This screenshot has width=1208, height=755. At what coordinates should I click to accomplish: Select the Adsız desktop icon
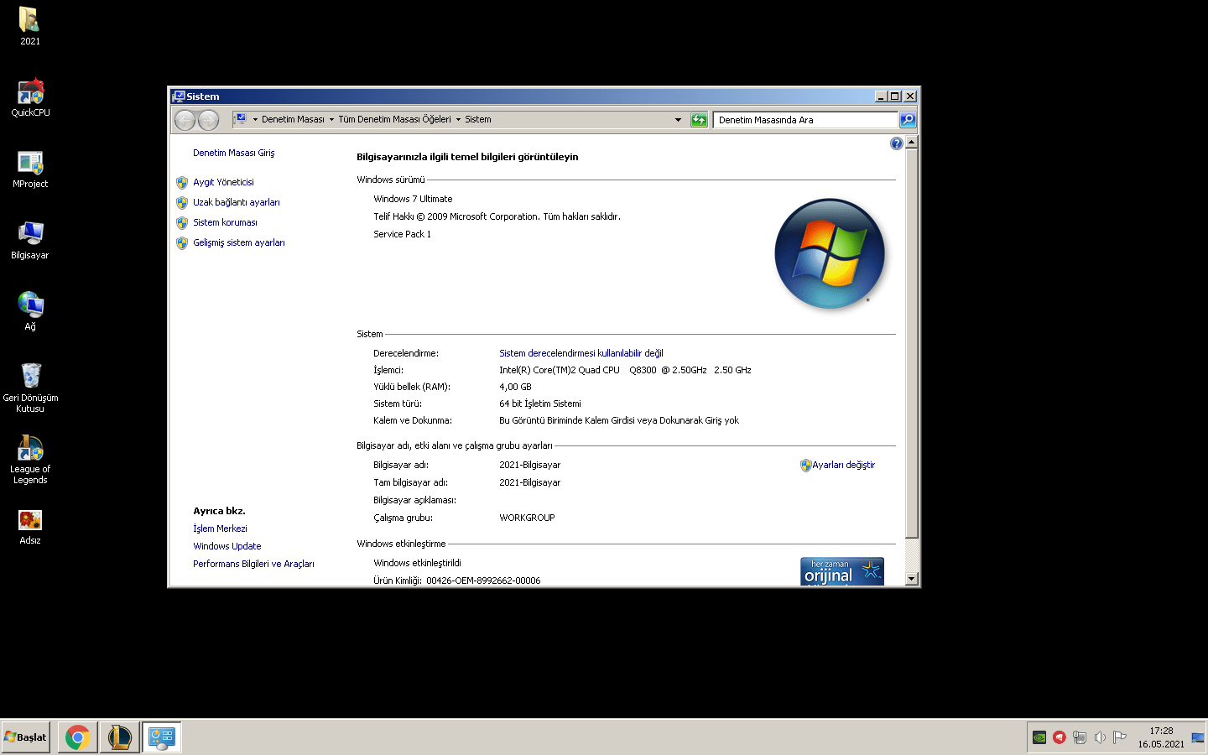(30, 526)
